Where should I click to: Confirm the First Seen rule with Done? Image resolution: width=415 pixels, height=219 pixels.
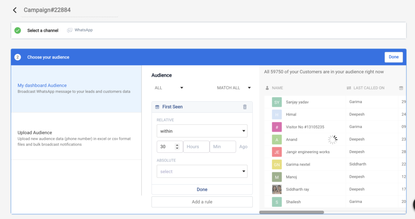pos(202,190)
